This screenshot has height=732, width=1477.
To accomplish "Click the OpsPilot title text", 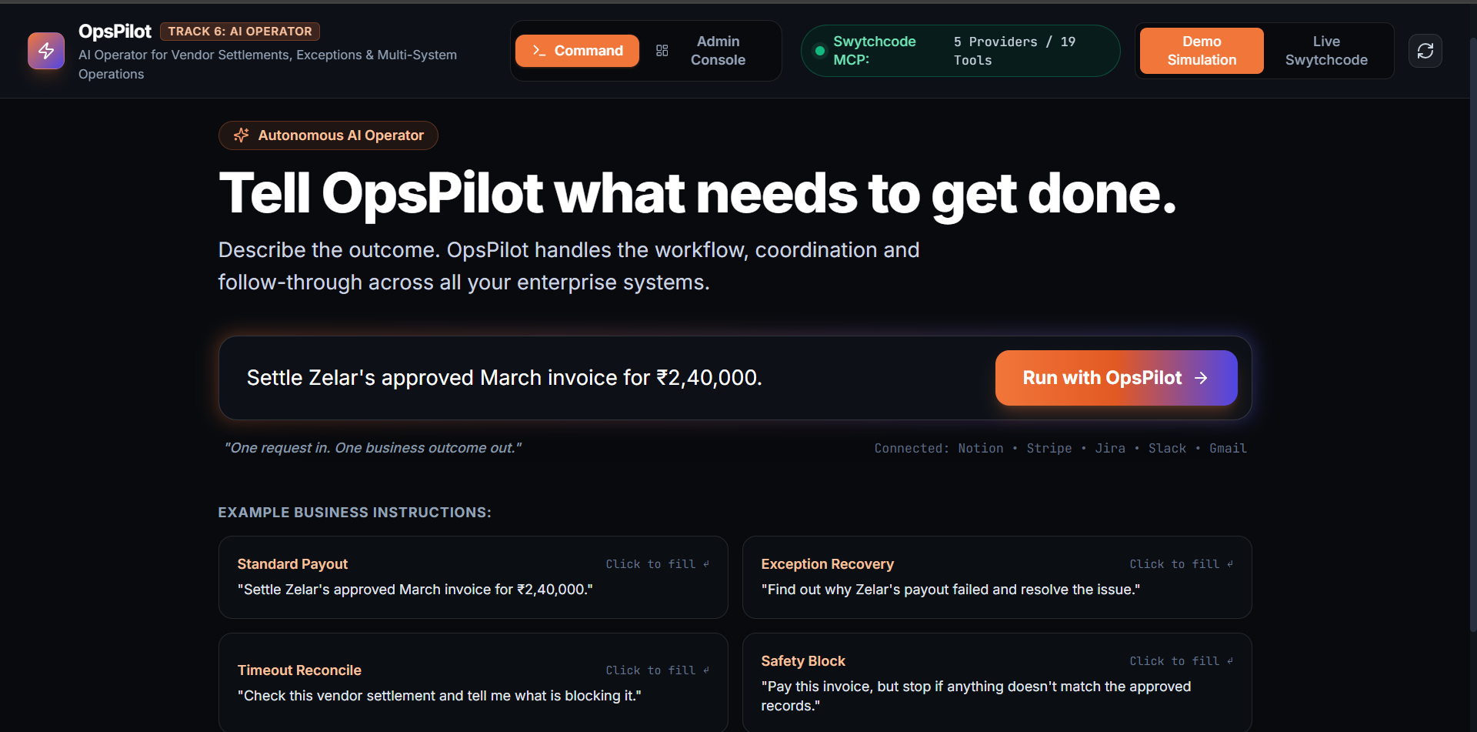I will [x=115, y=32].
